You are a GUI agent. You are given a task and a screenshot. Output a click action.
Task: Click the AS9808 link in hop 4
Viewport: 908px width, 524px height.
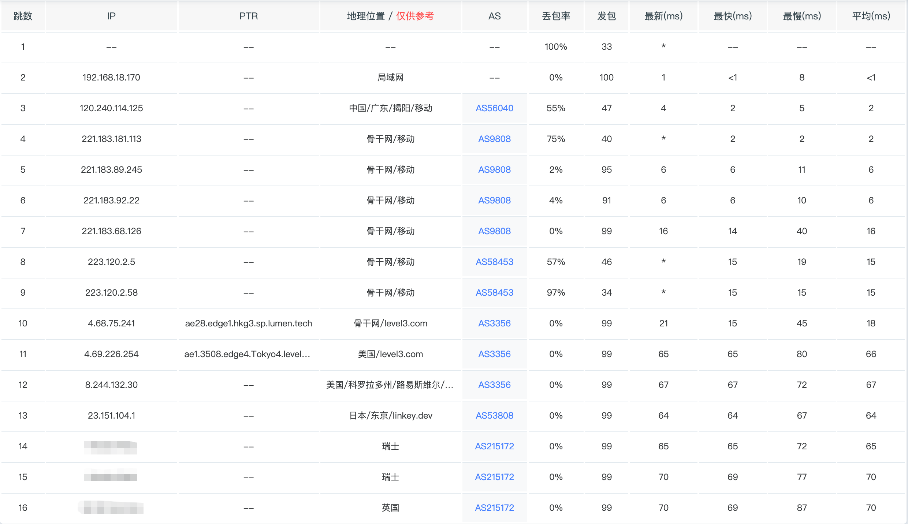(494, 139)
